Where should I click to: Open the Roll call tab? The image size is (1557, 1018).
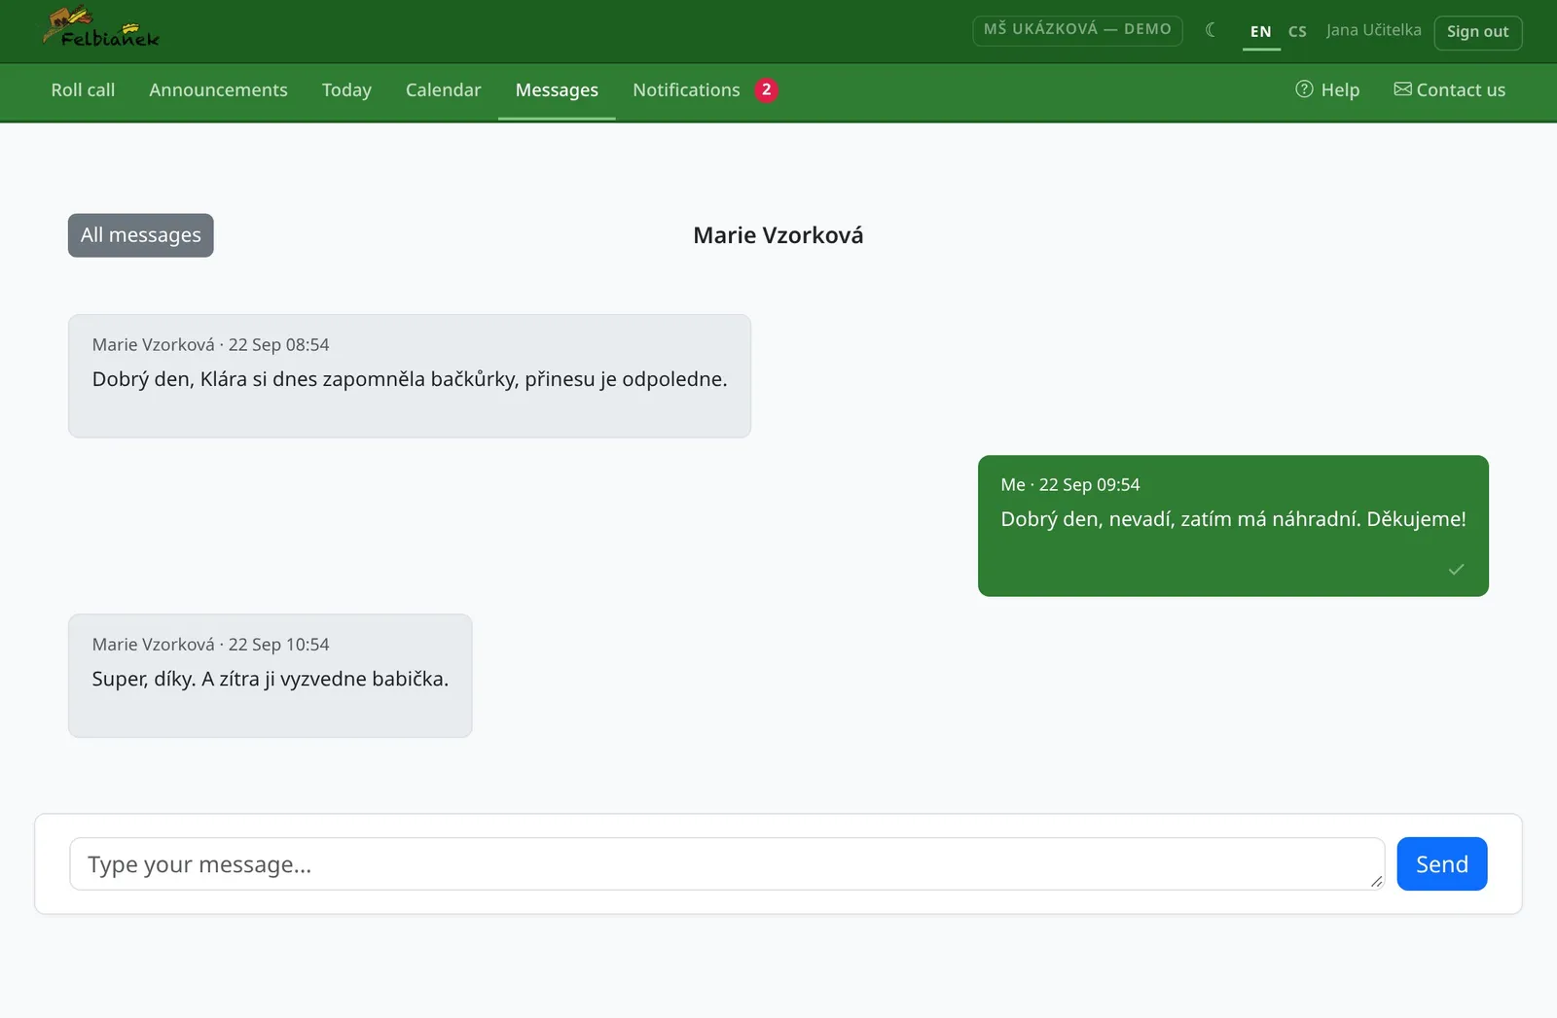click(x=83, y=90)
